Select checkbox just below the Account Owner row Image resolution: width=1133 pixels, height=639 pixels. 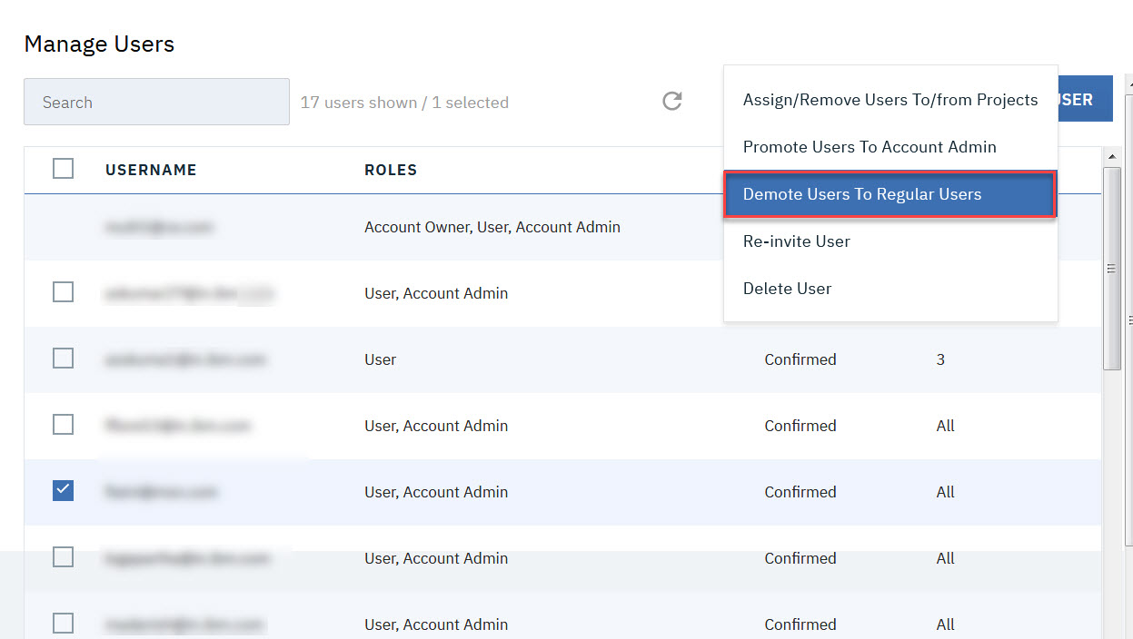point(63,292)
